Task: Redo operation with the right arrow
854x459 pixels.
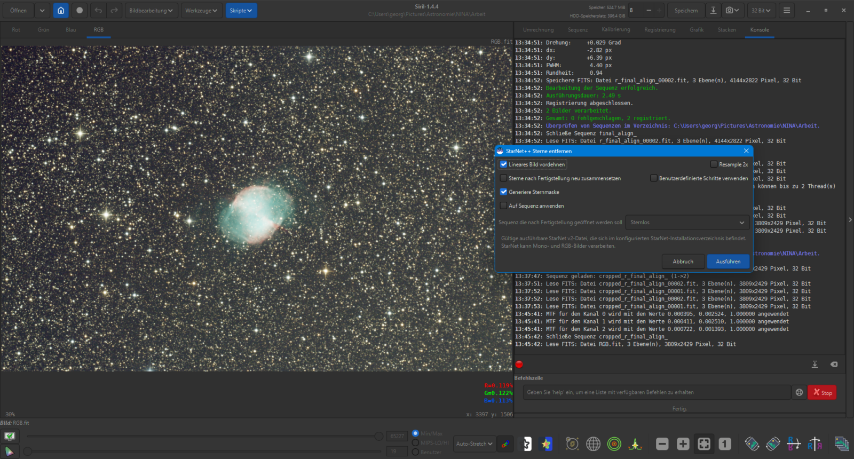Action: (114, 10)
